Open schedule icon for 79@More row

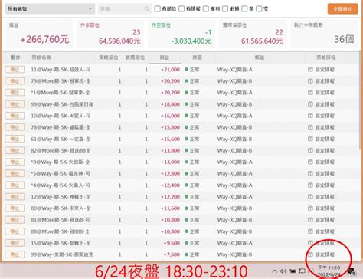click(x=310, y=81)
